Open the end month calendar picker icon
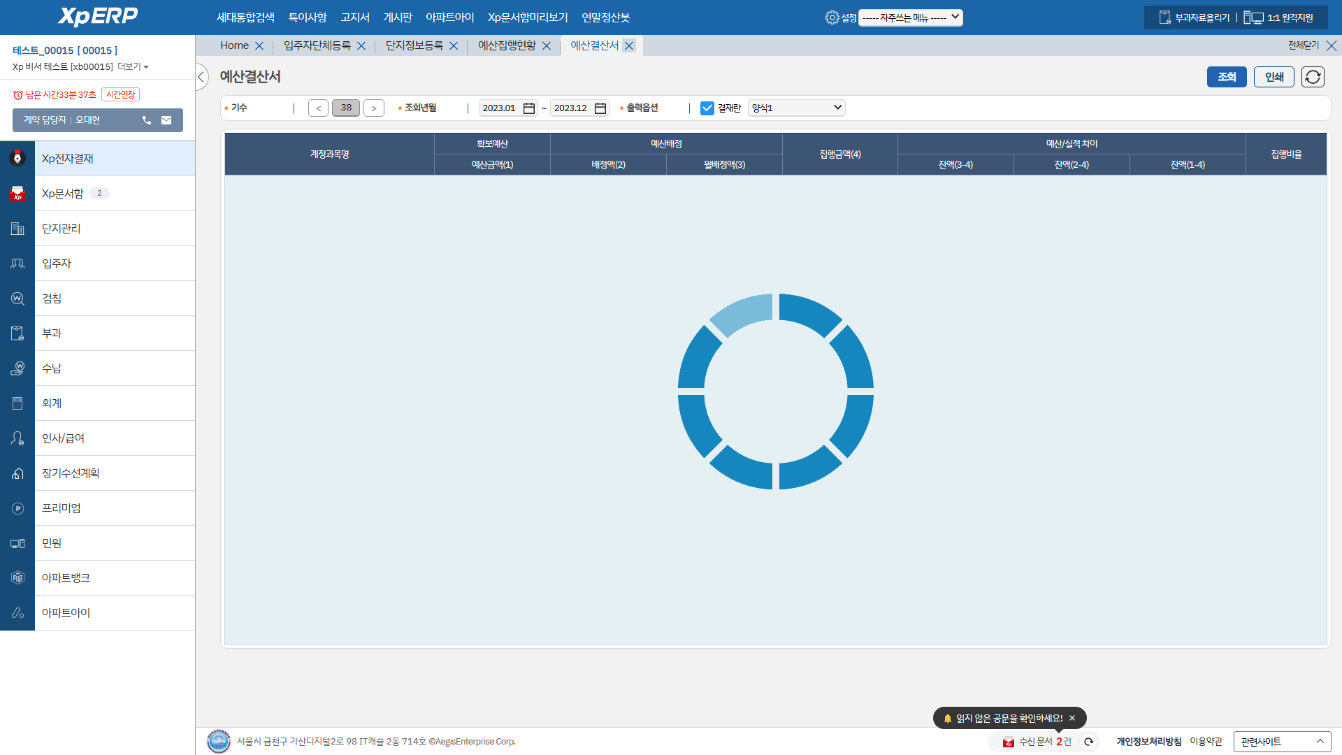Image resolution: width=1342 pixels, height=755 pixels. coord(600,108)
